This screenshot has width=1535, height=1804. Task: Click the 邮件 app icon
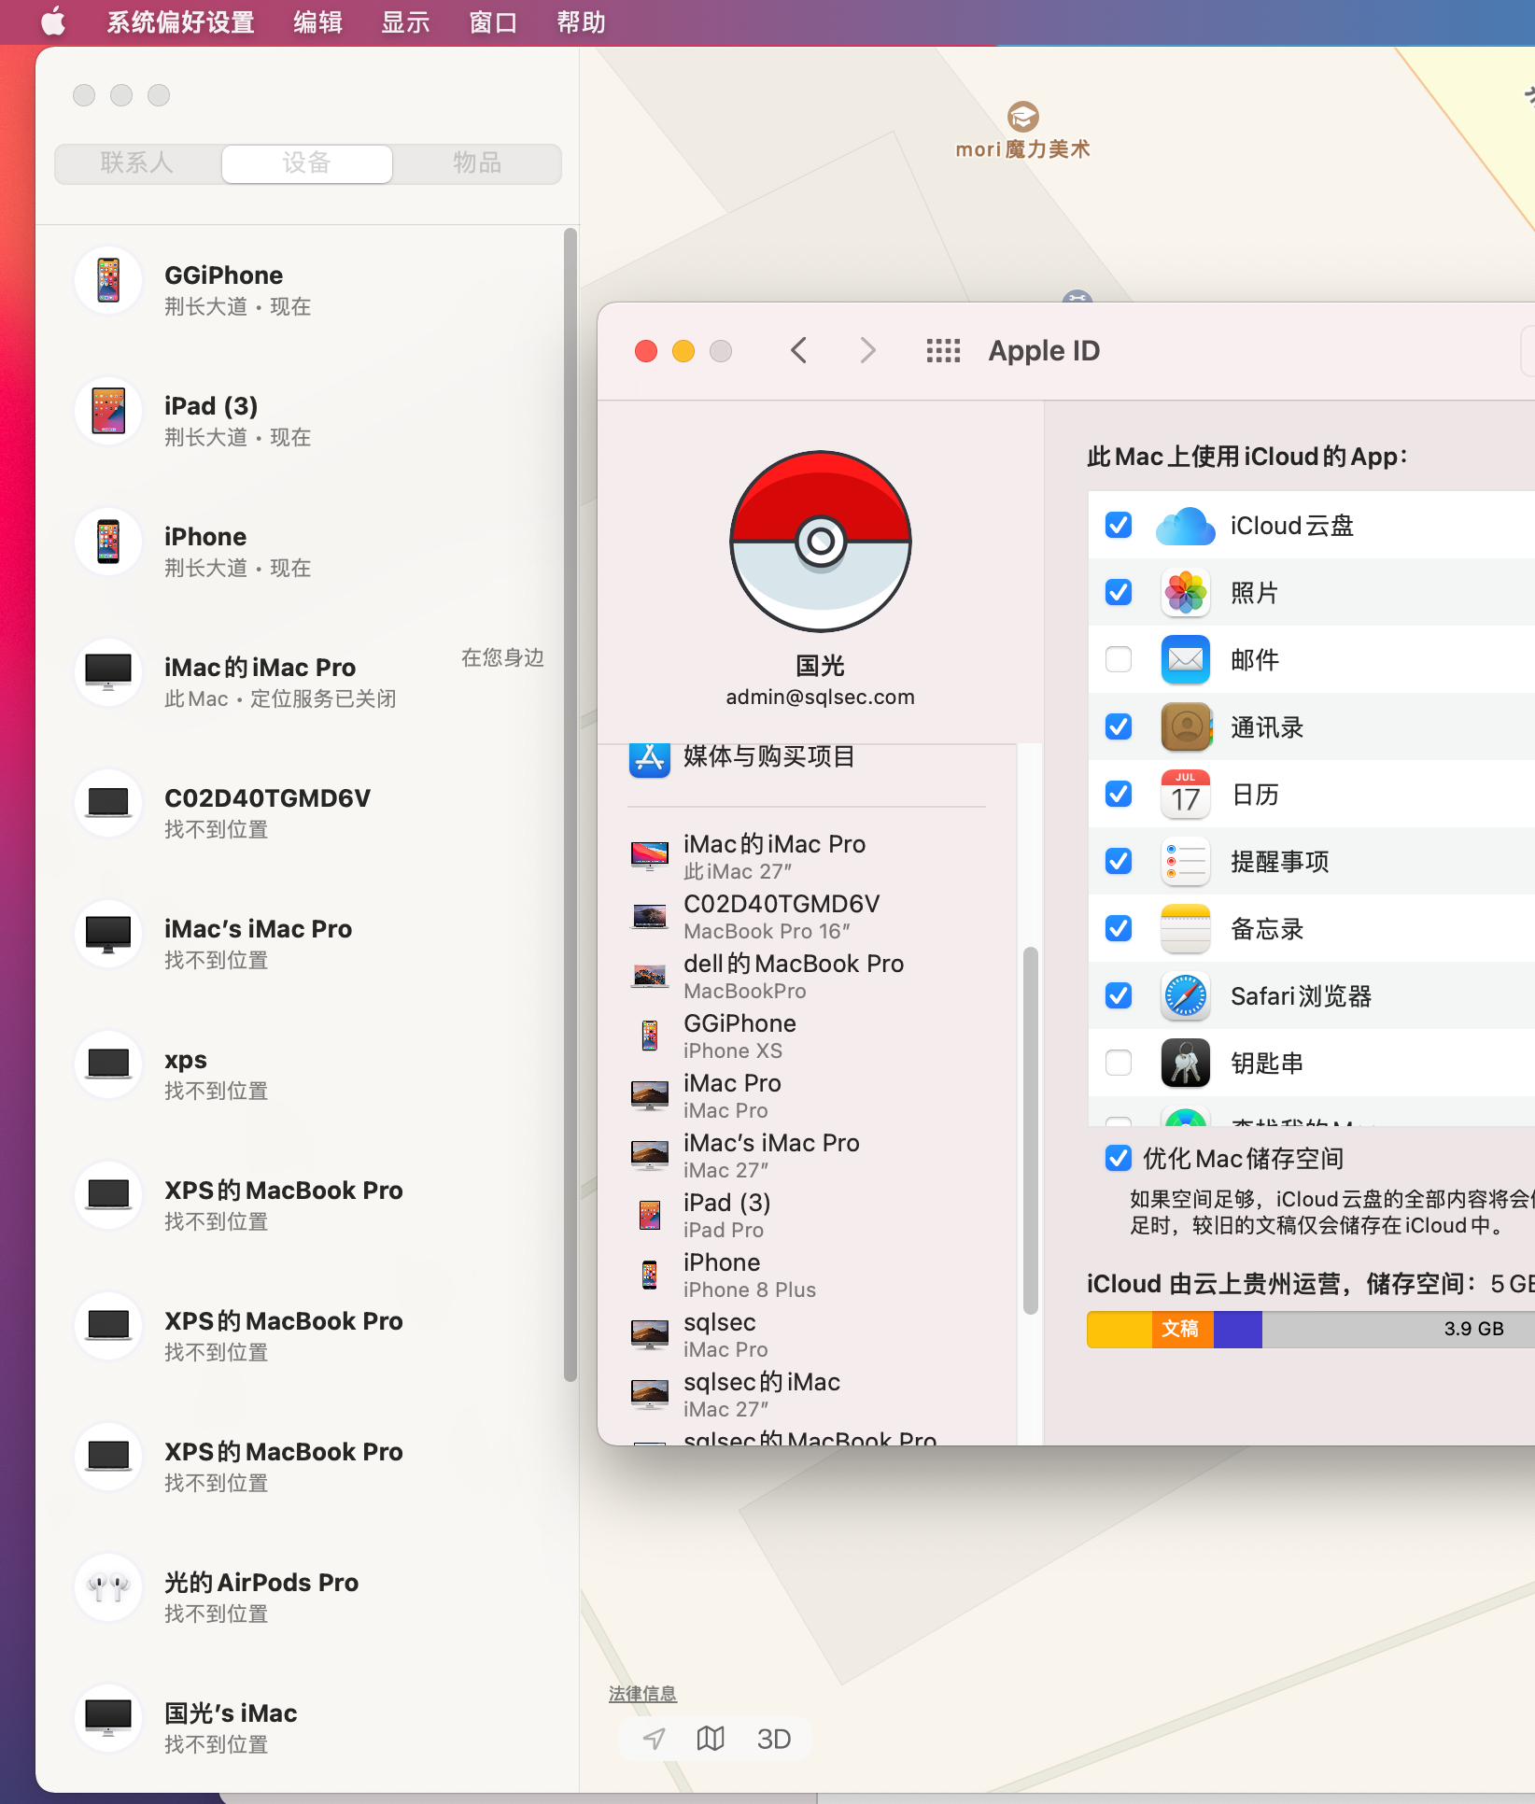coord(1186,660)
